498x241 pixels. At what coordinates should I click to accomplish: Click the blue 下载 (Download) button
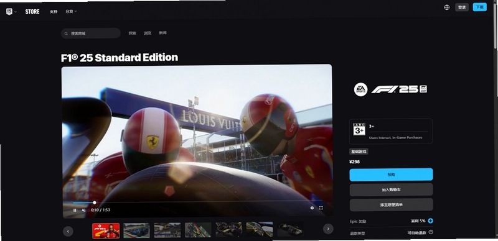tap(479, 7)
